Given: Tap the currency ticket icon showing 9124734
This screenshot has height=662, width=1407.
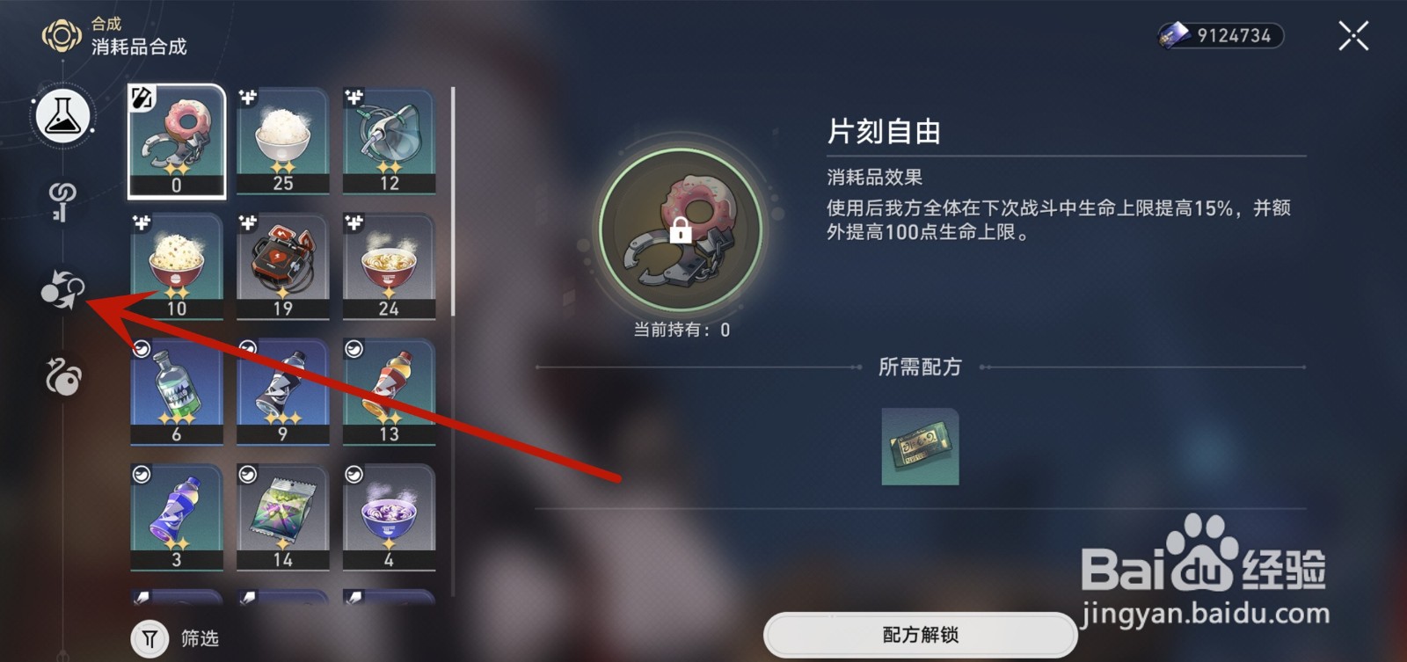Looking at the screenshot, I should [x=1174, y=35].
